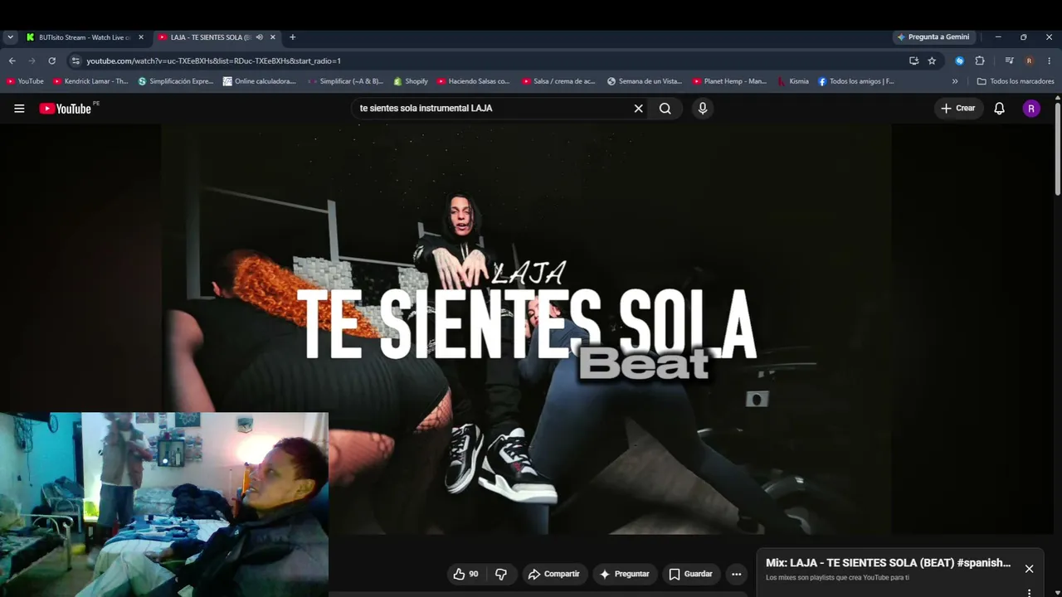Open the Online calculadora bookmark
This screenshot has width=1062, height=597.
[260, 81]
